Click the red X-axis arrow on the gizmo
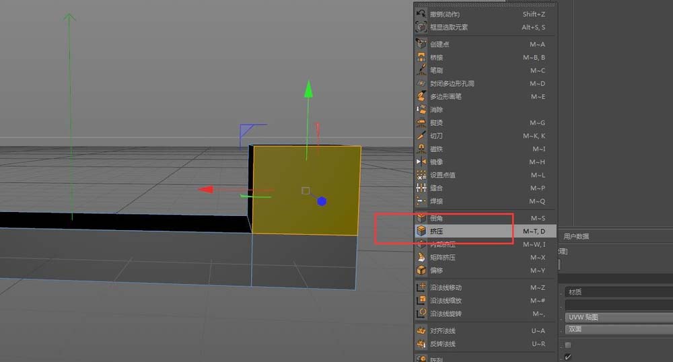This screenshot has width=673, height=362. click(x=205, y=189)
